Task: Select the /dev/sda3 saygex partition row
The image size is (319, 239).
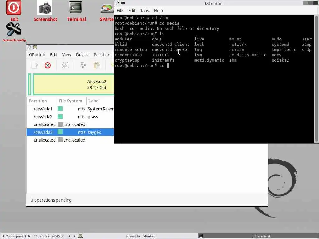Action: [70, 132]
